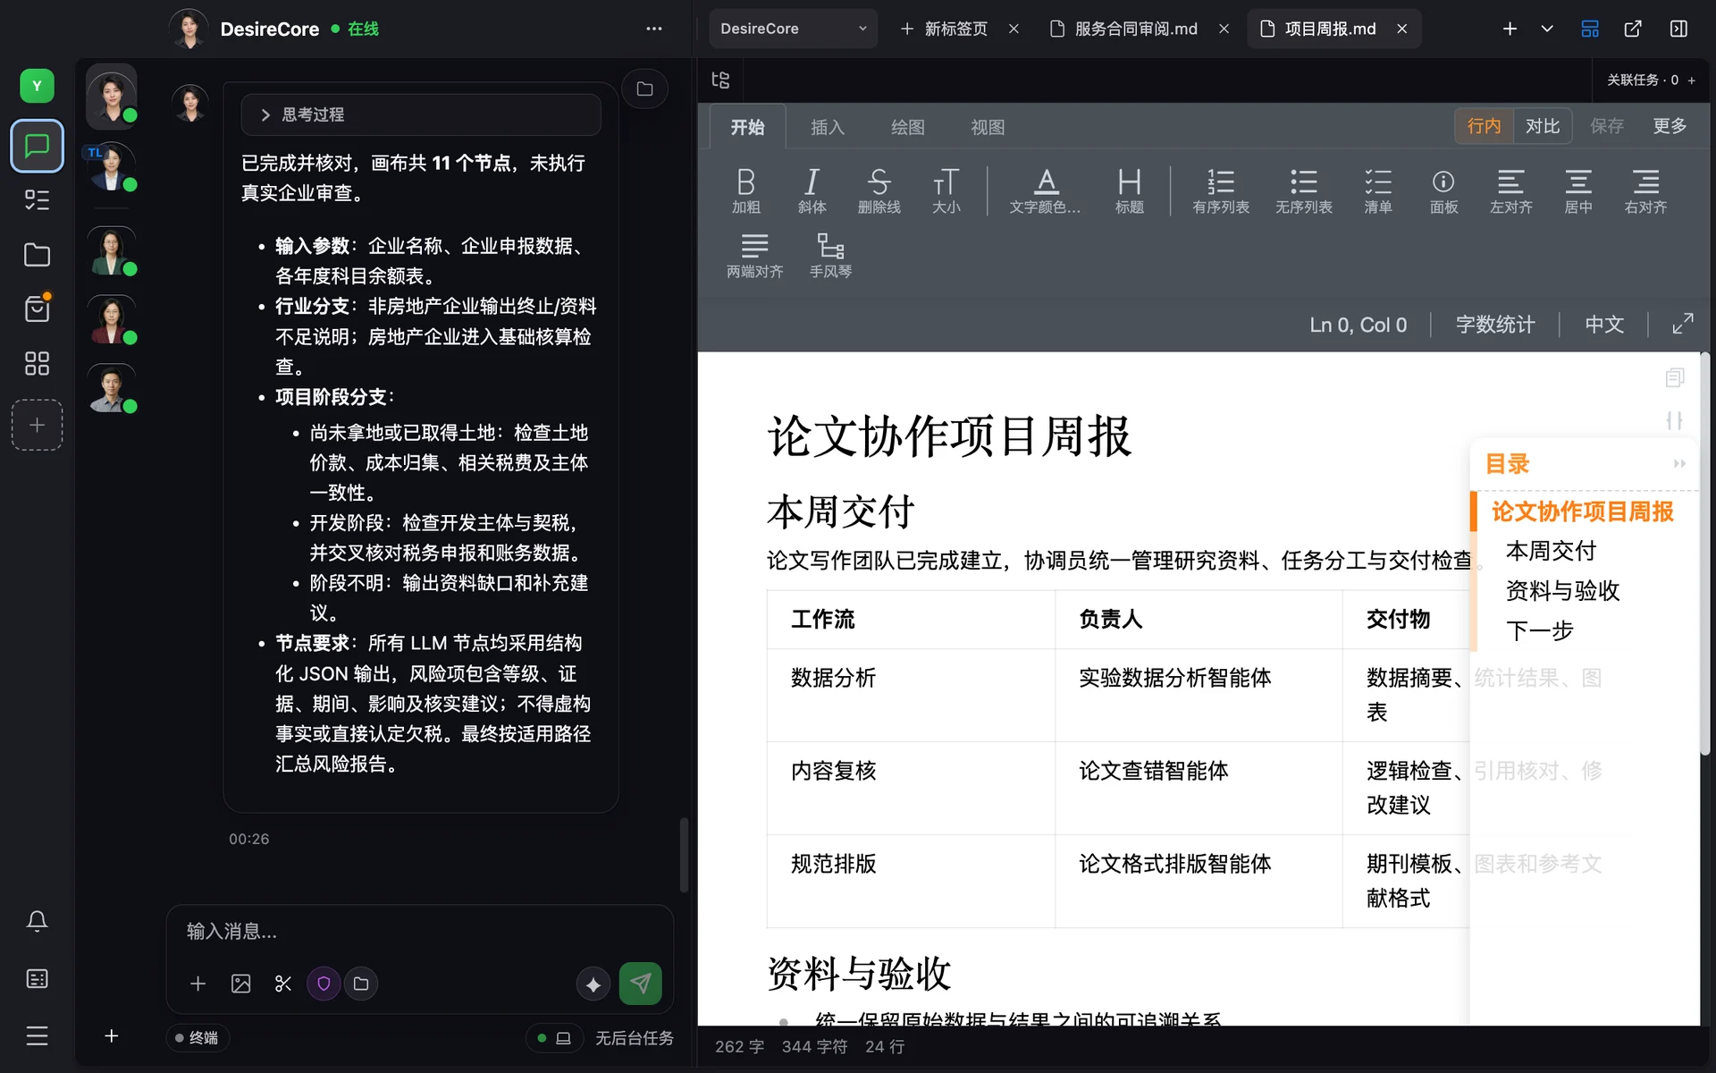The width and height of the screenshot is (1716, 1073).
Task: Insert accordion (手风琴) block
Action: click(x=830, y=256)
